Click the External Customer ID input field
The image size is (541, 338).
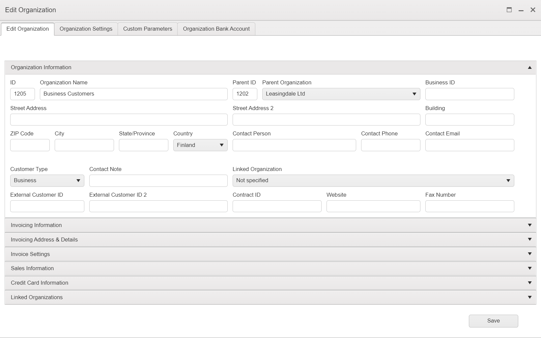pos(47,206)
